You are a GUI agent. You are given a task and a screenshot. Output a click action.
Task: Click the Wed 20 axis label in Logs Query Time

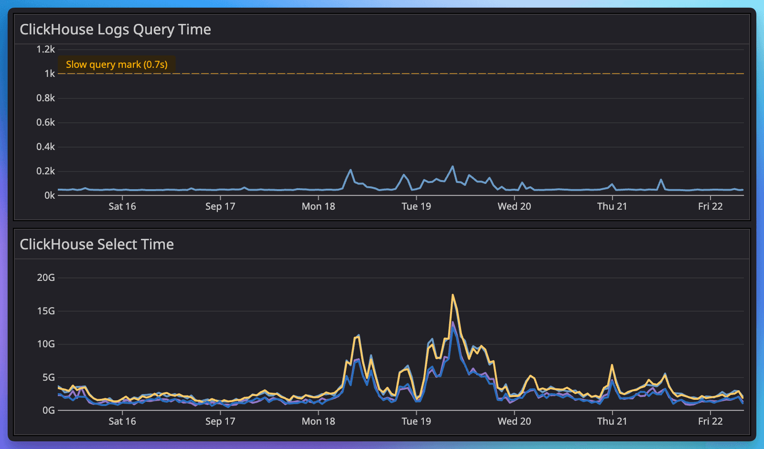pyautogui.click(x=514, y=206)
